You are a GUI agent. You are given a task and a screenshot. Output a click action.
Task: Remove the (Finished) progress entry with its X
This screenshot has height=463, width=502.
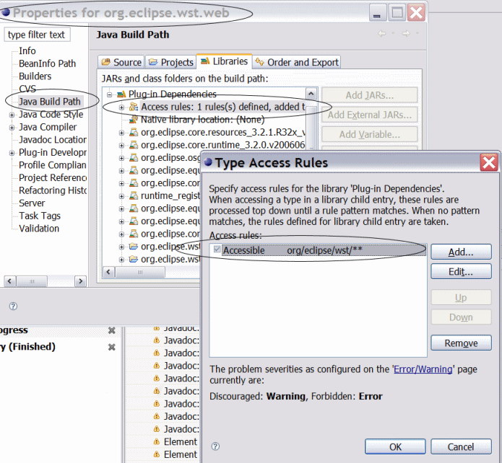(x=112, y=347)
